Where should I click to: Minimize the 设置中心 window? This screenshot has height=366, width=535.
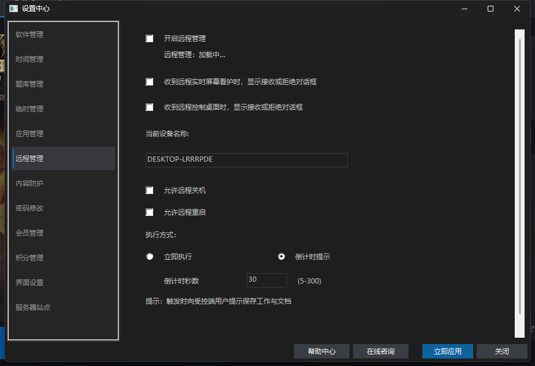(465, 9)
